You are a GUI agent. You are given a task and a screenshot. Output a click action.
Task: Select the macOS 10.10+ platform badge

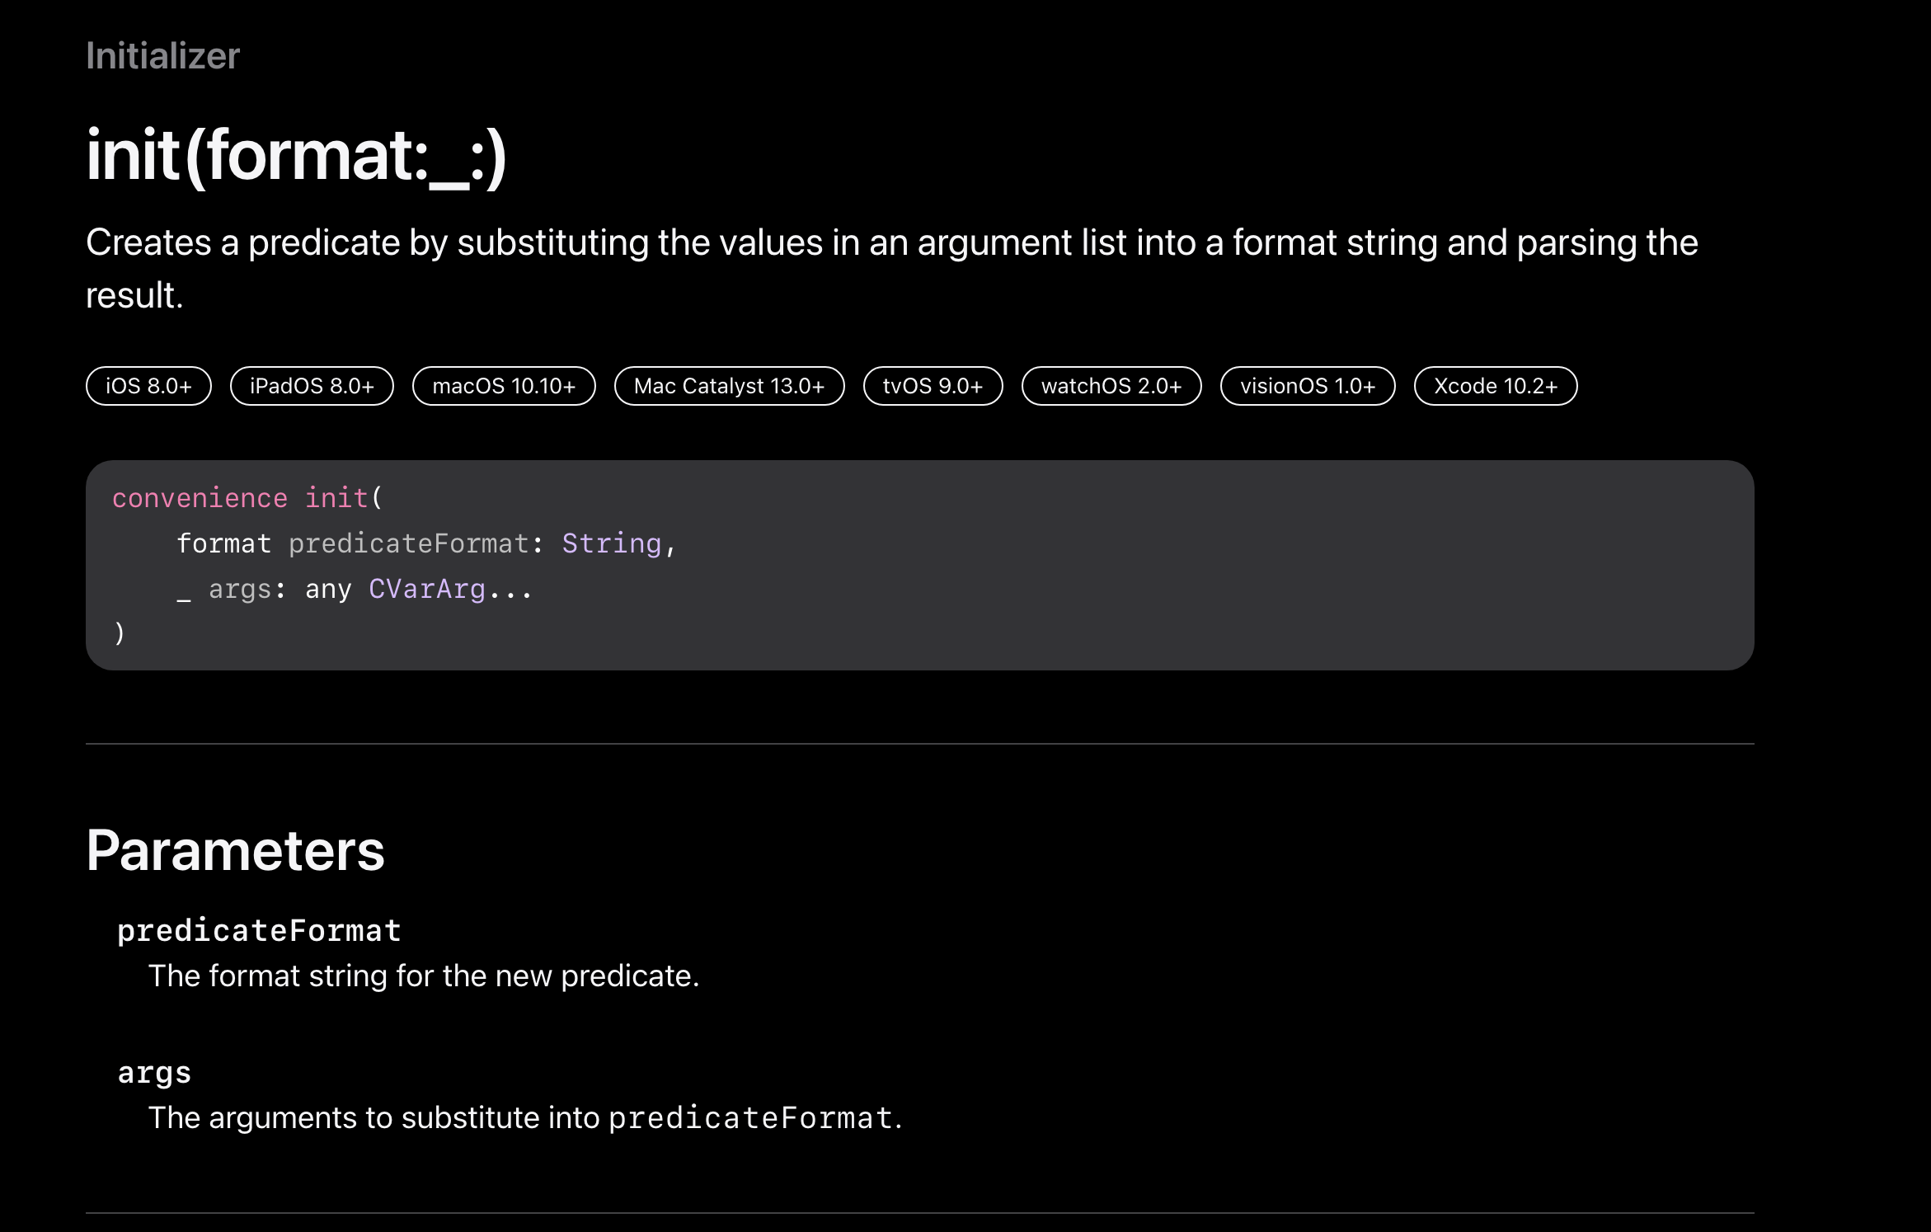pos(504,386)
